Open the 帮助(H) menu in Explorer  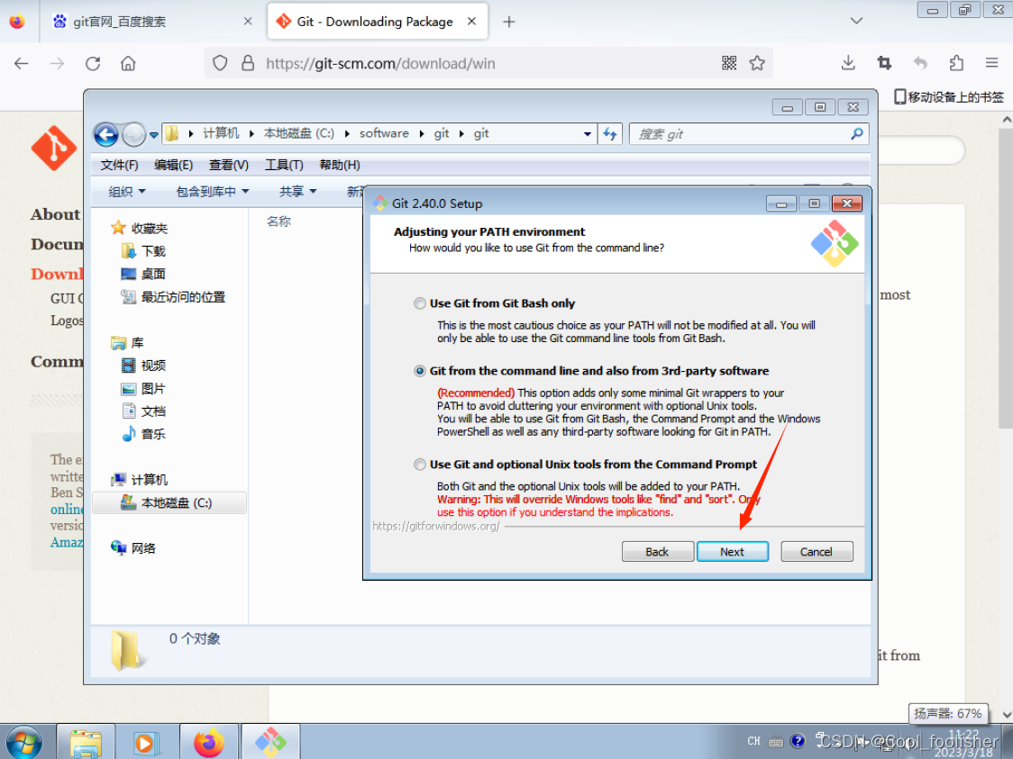pyautogui.click(x=340, y=166)
